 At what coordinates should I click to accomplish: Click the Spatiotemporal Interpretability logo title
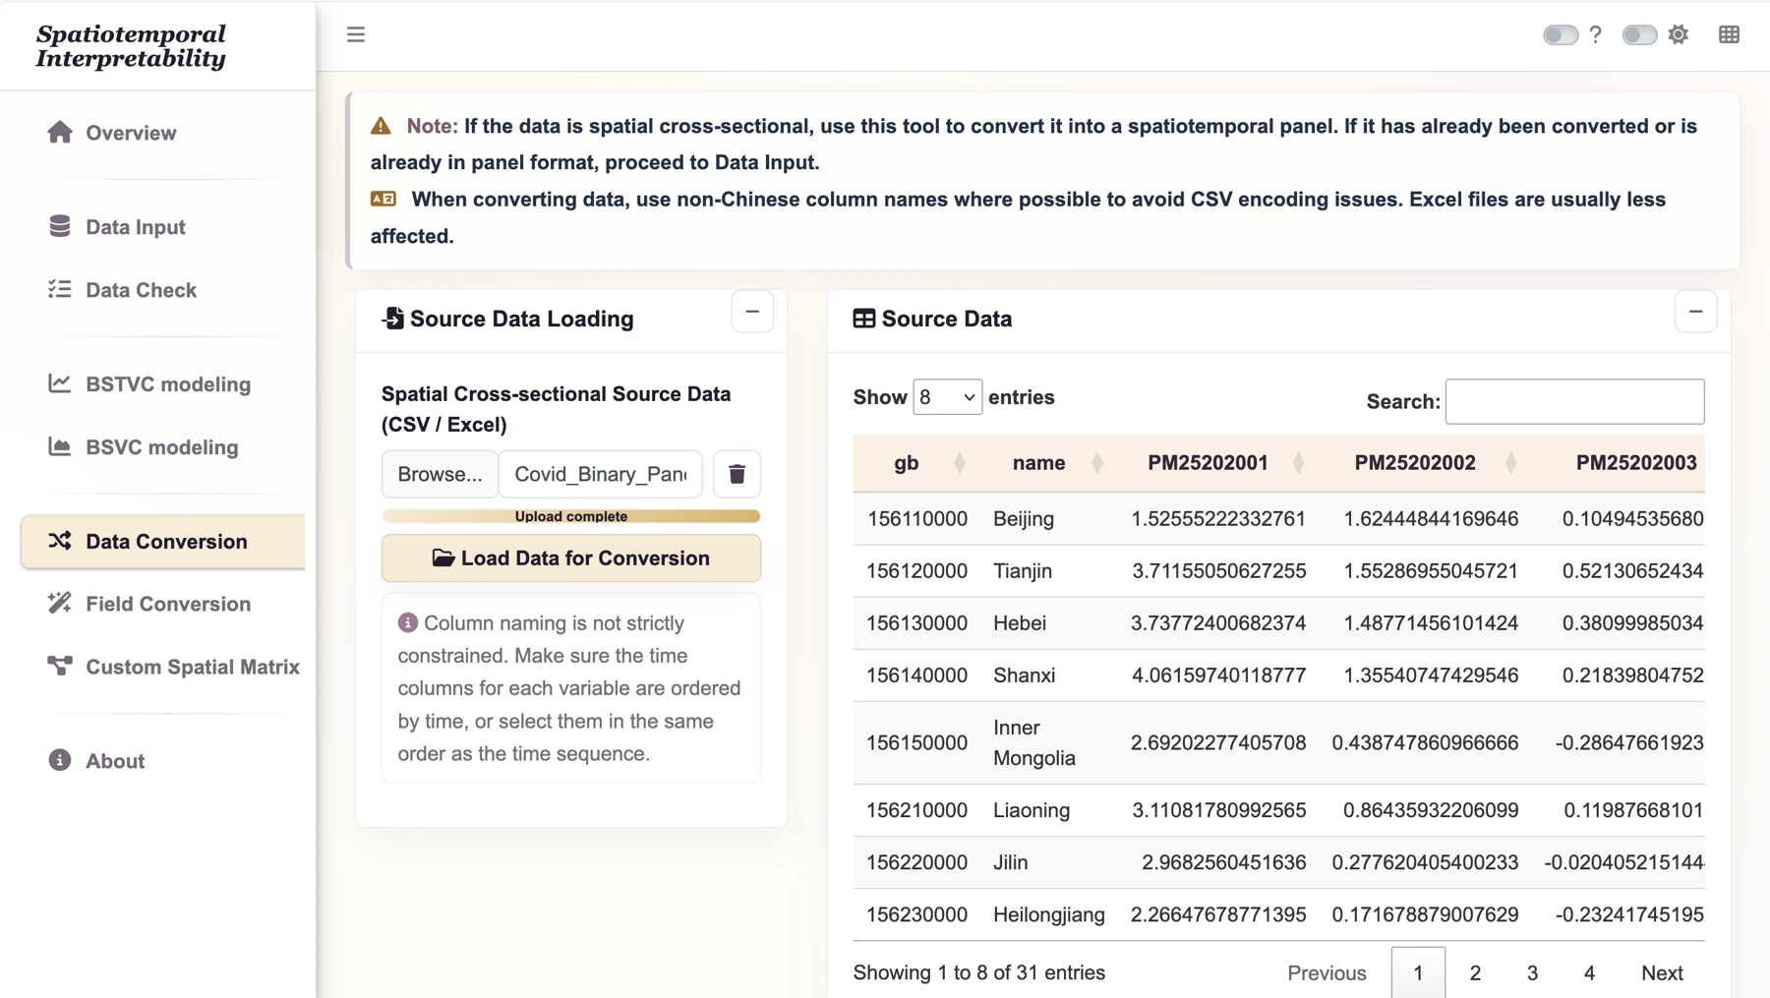[x=131, y=46]
